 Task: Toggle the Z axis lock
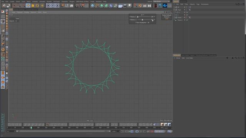coord(57,6)
